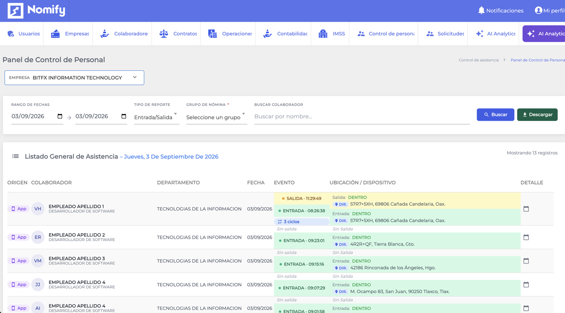565x313 pixels.
Task: Follow the Control de asistencia breadcrumb
Action: [x=479, y=60]
